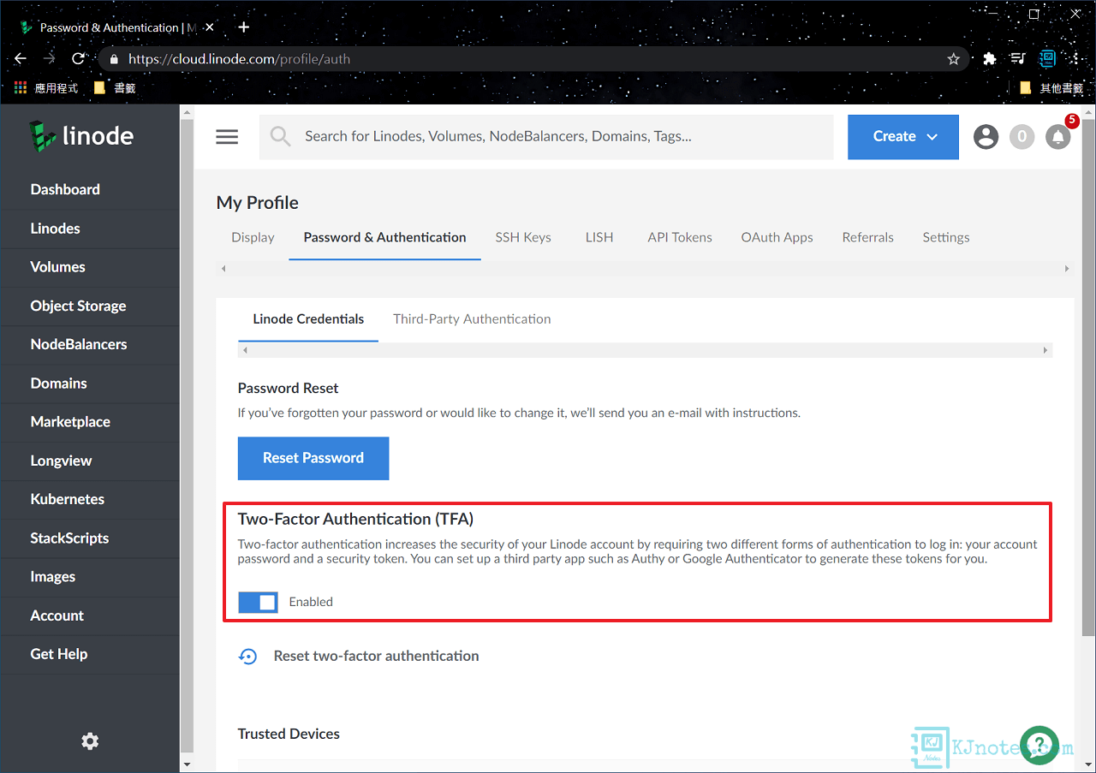Go to Dashboard in sidebar
This screenshot has height=773, width=1096.
pos(90,189)
